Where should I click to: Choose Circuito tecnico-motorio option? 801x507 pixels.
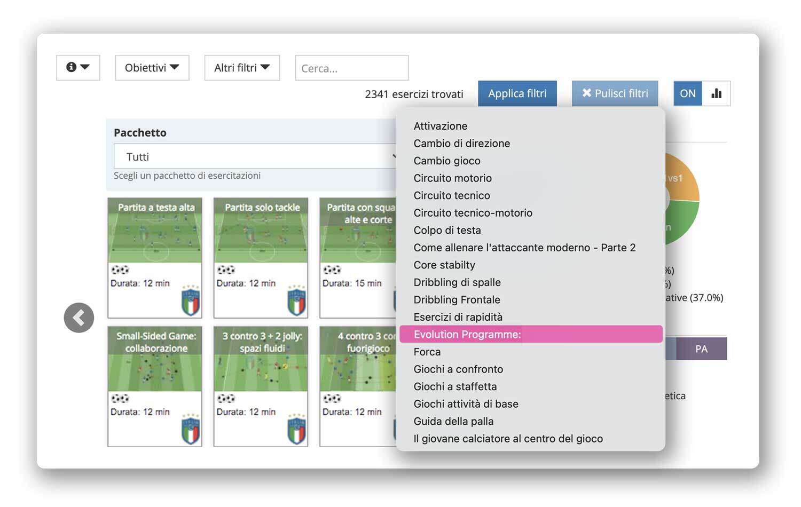pyautogui.click(x=473, y=213)
